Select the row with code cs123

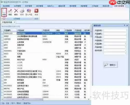click(47, 42)
